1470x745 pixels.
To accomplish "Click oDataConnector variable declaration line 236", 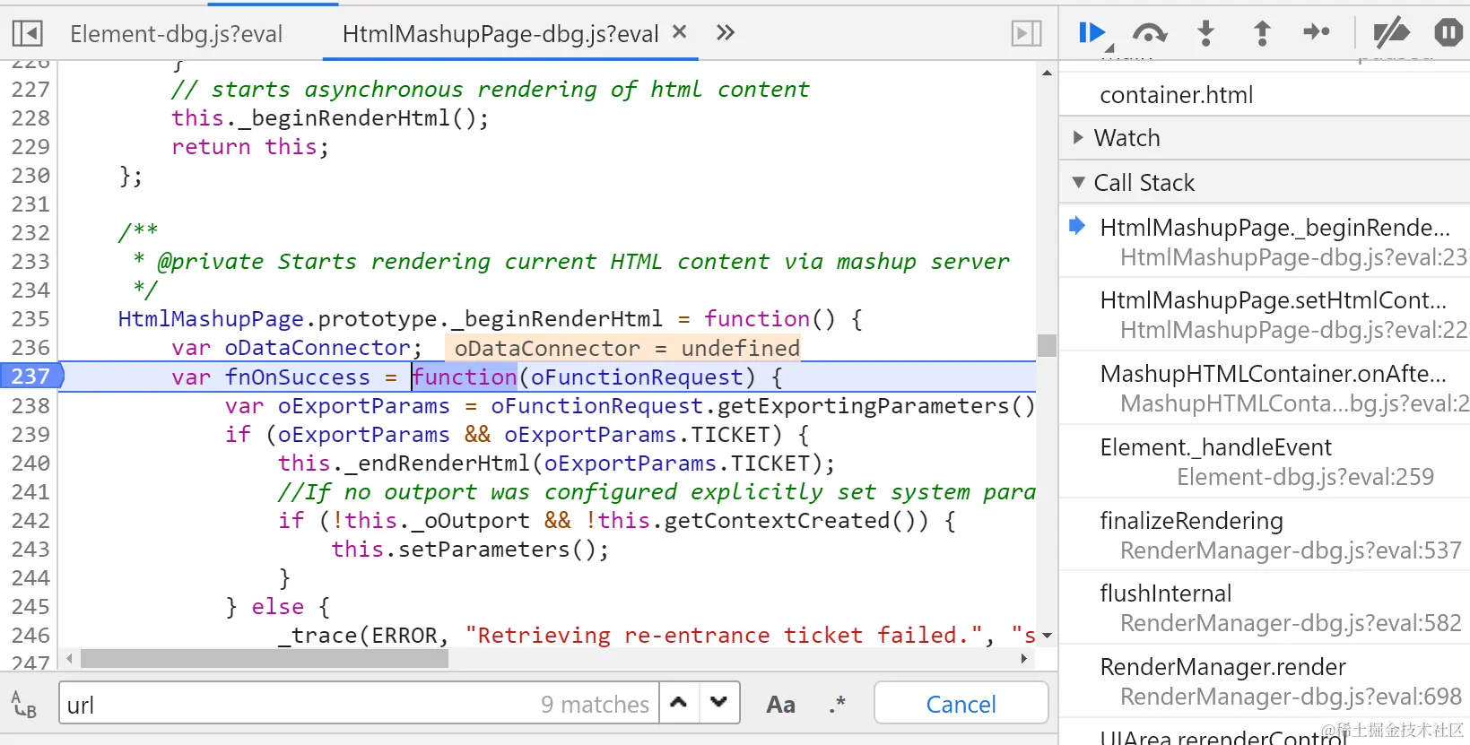I will (317, 348).
